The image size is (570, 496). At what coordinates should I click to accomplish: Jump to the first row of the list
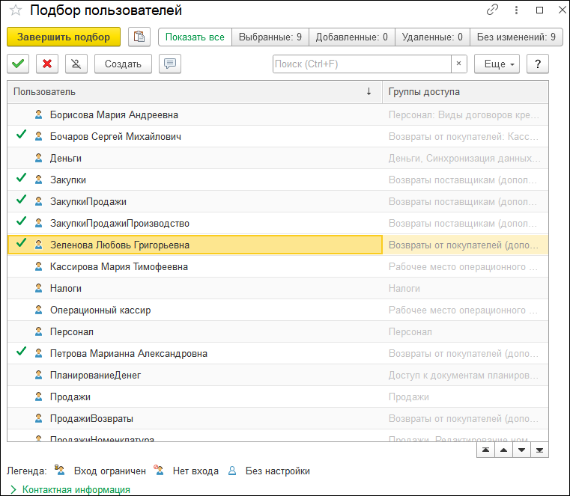coord(485,450)
